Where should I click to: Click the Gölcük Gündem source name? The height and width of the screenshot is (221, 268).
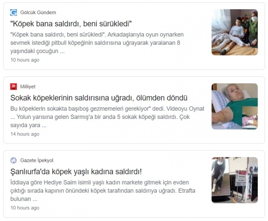pyautogui.click(x=38, y=13)
